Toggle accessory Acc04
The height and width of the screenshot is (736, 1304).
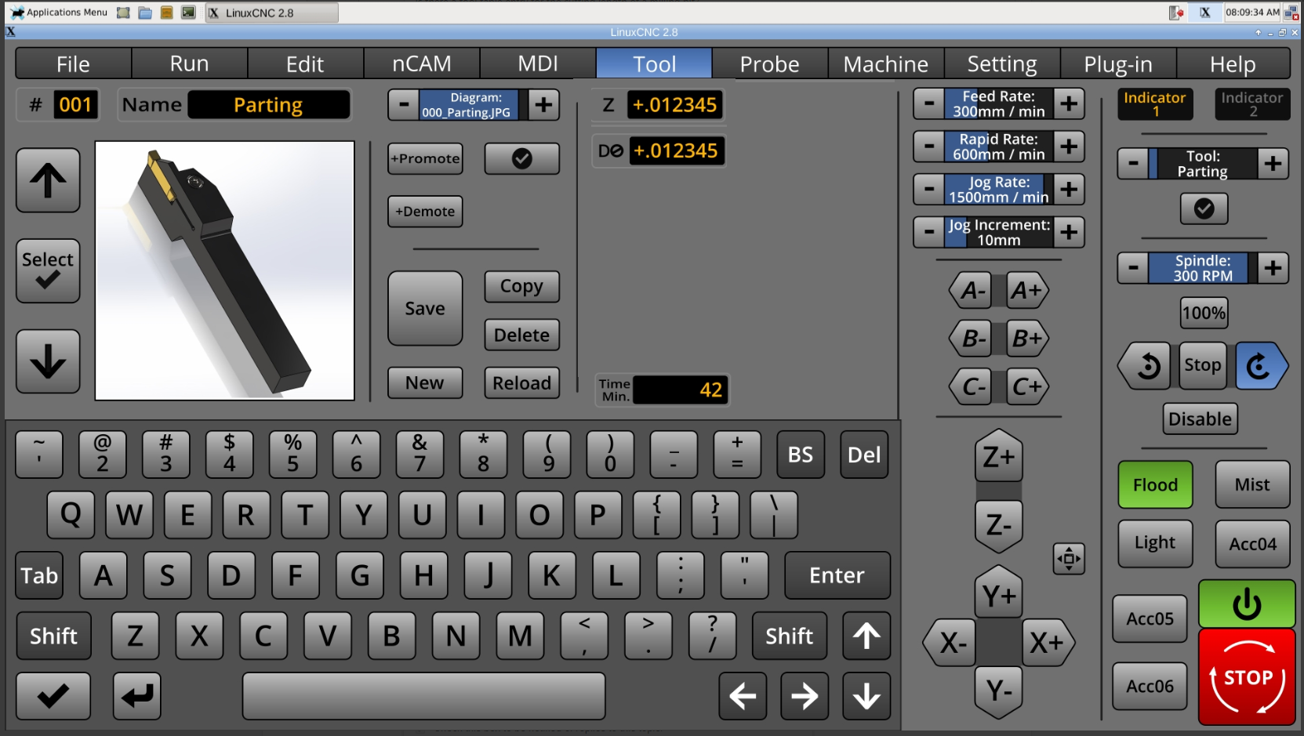point(1252,543)
